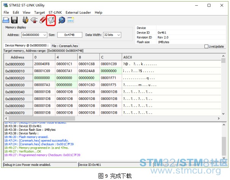Click memory cell 080007A3
The height and width of the screenshot is (180, 230).
(x=44, y=85)
